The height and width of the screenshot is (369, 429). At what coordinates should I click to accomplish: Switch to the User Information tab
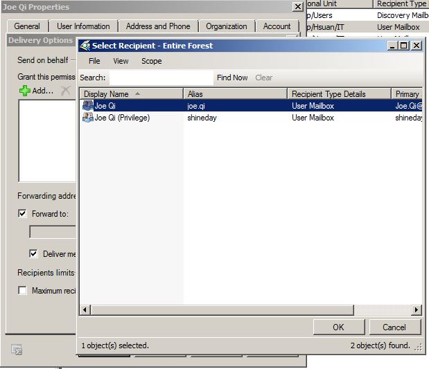(83, 26)
